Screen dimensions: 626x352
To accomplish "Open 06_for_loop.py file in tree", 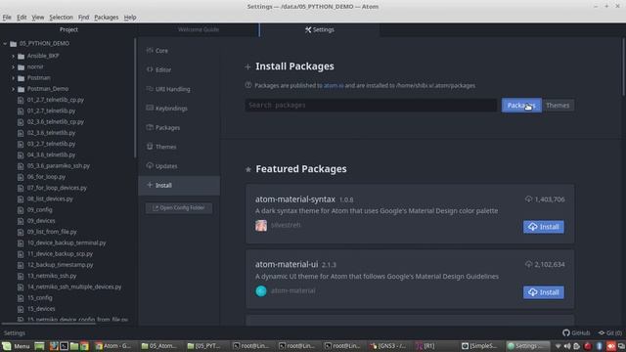I will point(46,177).
